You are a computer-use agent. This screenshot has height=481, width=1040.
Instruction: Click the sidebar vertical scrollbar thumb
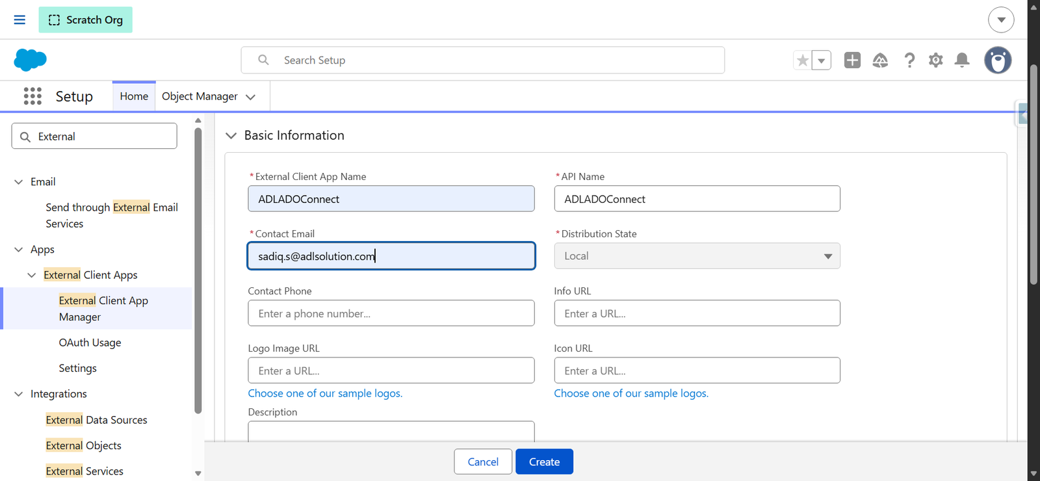click(x=198, y=270)
